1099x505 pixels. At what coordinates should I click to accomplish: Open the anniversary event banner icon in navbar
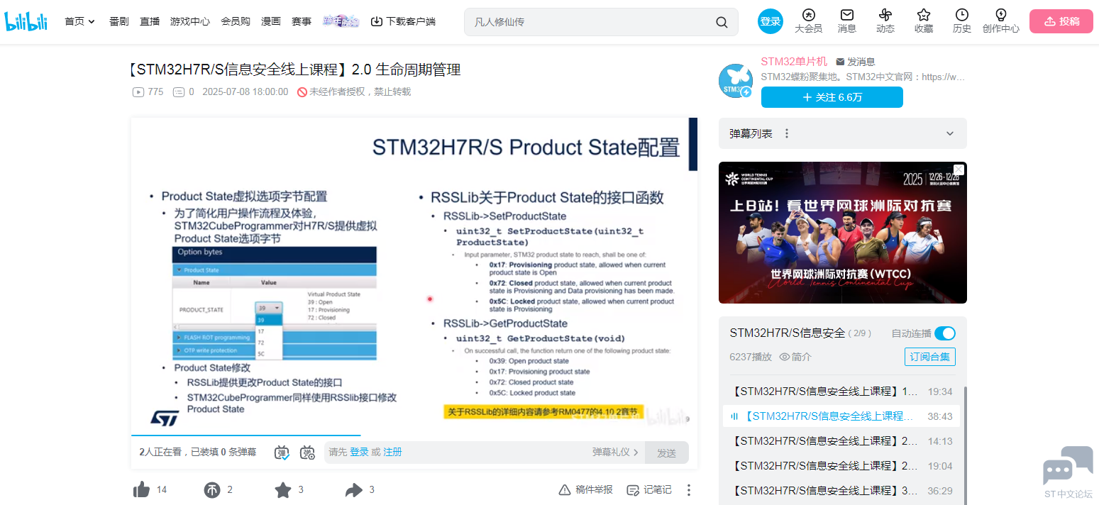pyautogui.click(x=341, y=21)
